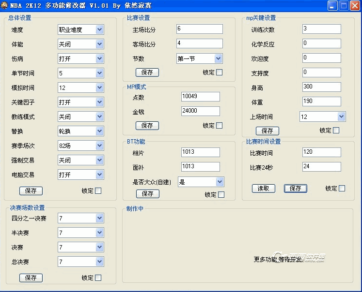Open the 赛季场次 dropdown
Image resolution: width=362 pixels, height=292 pixels.
[81, 146]
